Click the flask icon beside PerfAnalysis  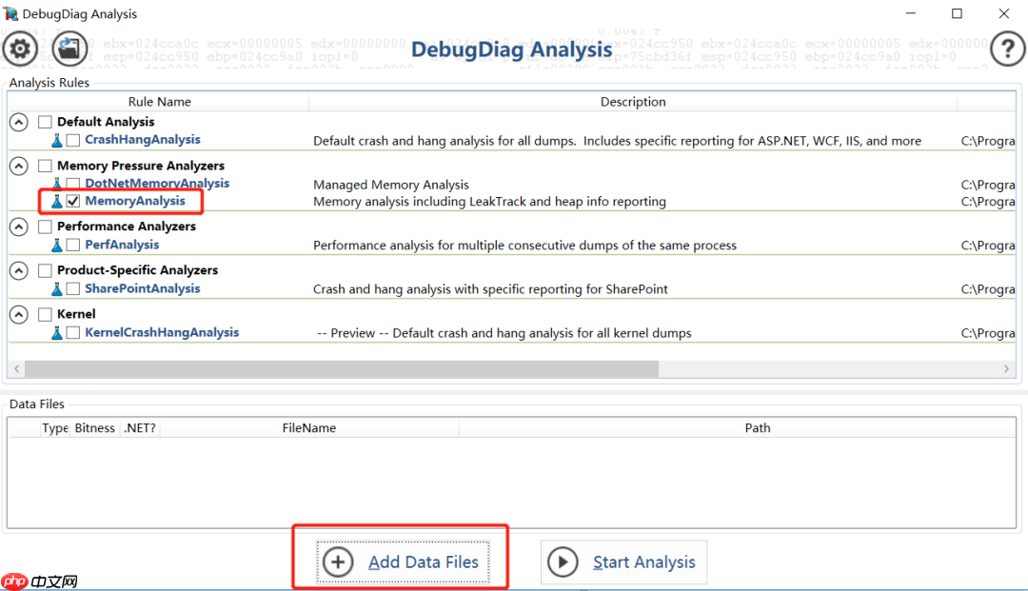(57, 246)
